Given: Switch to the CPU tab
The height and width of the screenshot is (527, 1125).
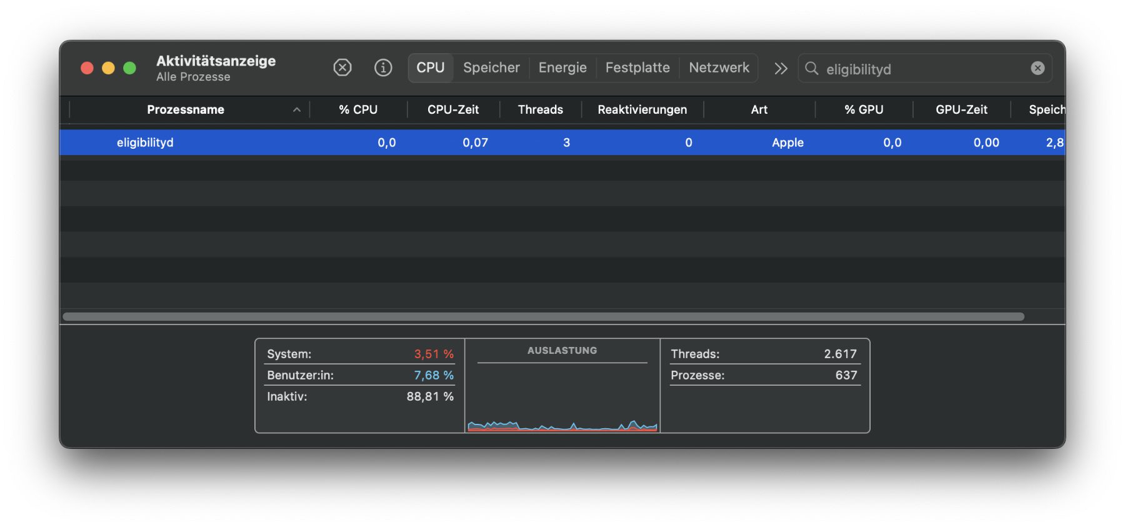Looking at the screenshot, I should coord(431,68).
